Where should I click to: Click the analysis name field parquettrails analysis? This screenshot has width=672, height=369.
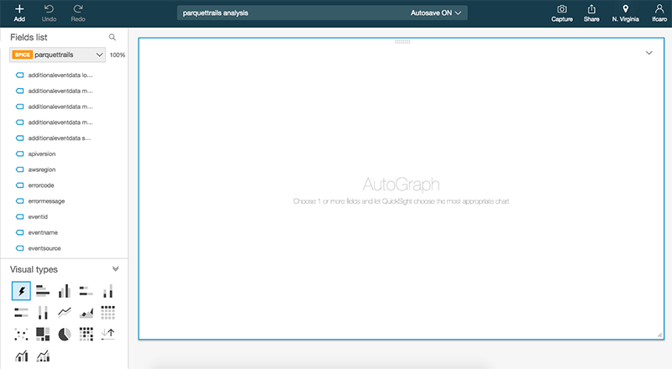coord(215,13)
